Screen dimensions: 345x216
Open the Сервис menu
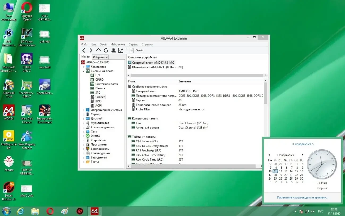133,44
